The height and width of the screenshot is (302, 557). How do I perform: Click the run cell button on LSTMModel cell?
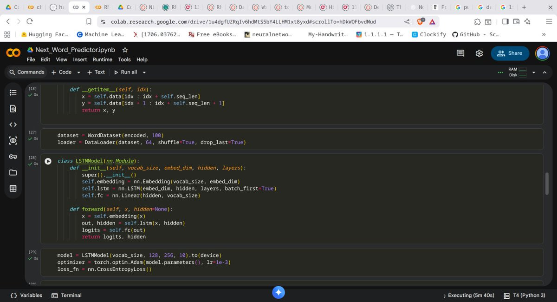(x=48, y=161)
